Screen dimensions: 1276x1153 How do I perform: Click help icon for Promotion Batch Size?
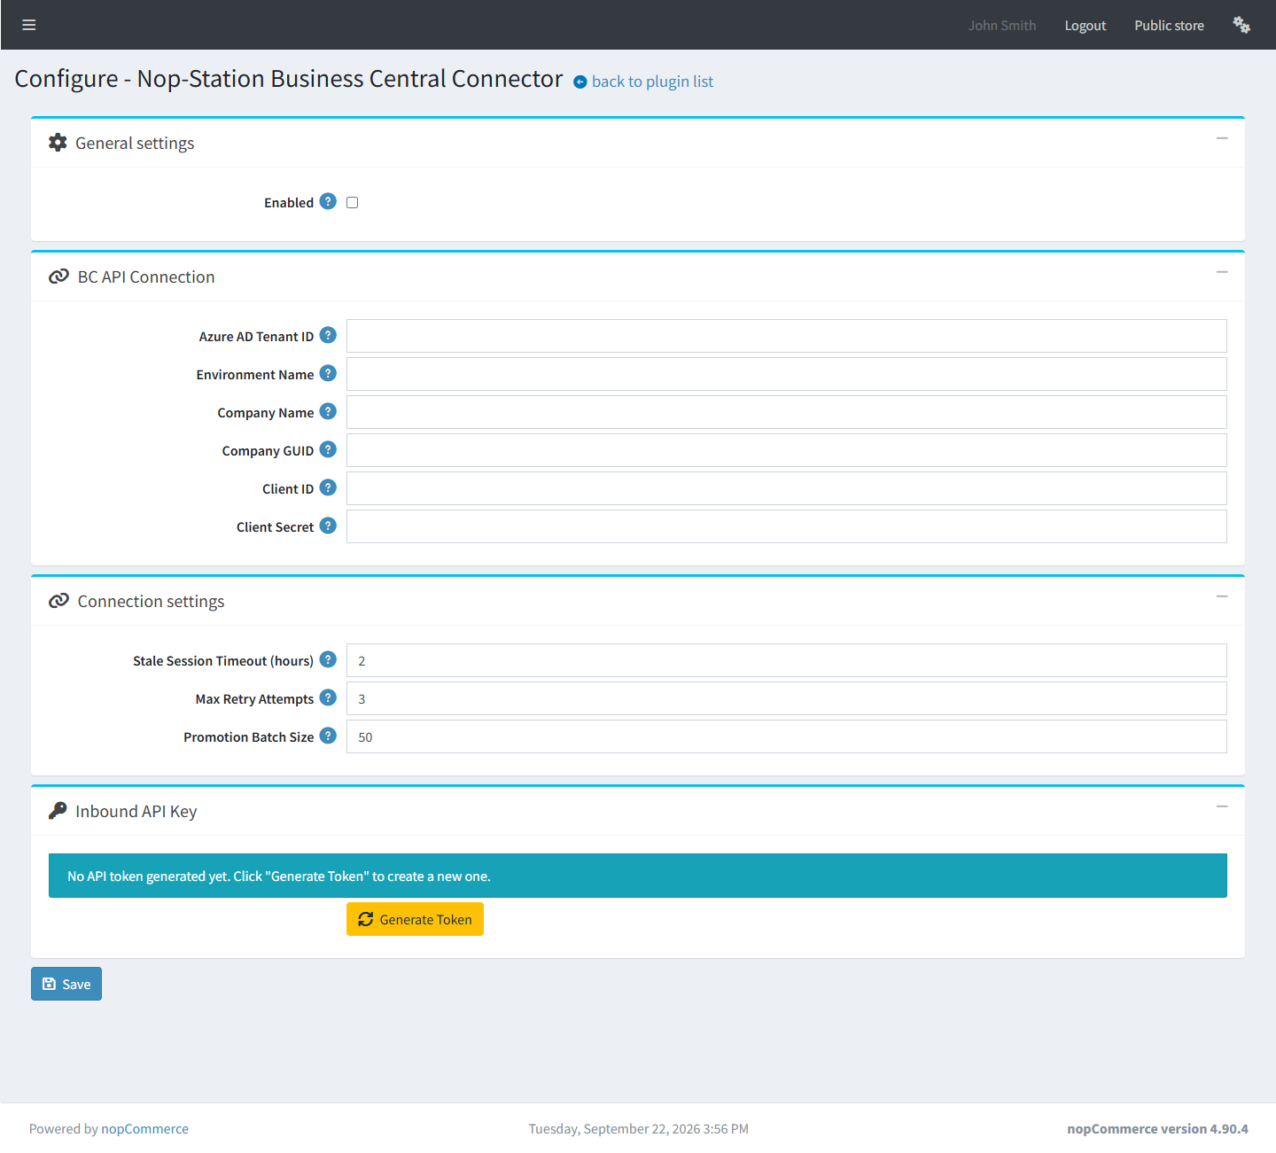[x=328, y=736]
